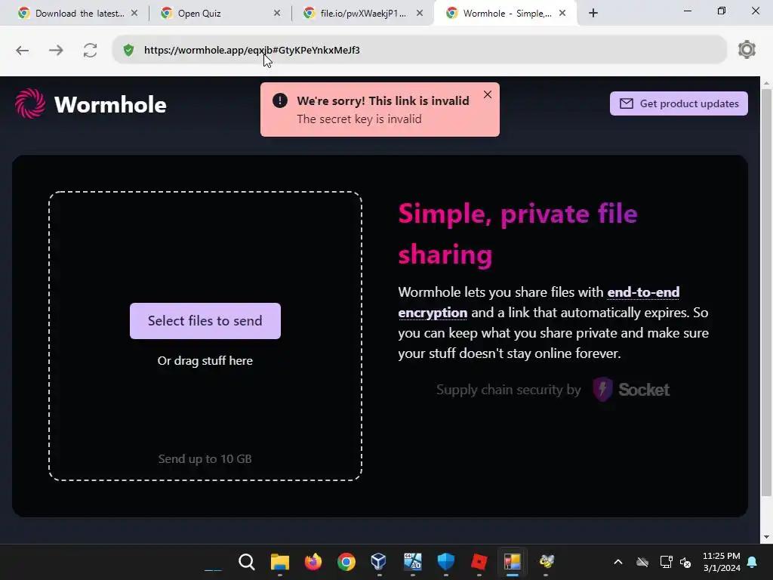The image size is (773, 580).
Task: Click the scrollbar down arrow
Action: coord(767,537)
